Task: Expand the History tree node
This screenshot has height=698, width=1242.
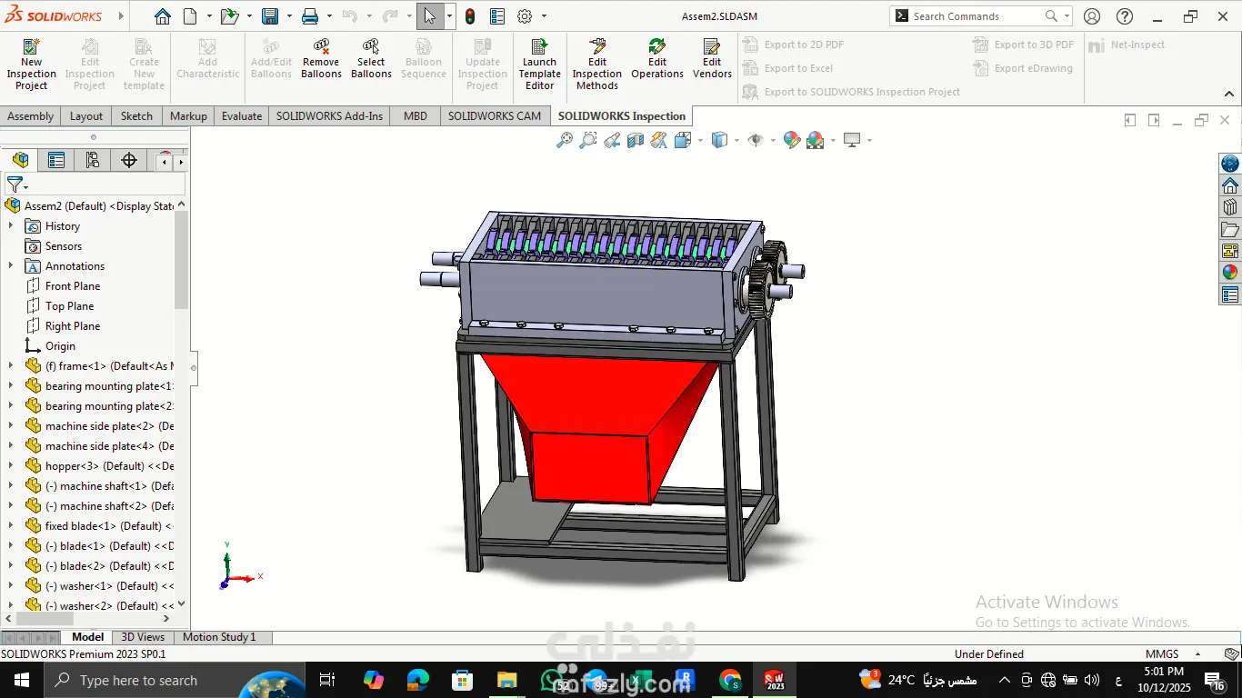Action: [11, 226]
